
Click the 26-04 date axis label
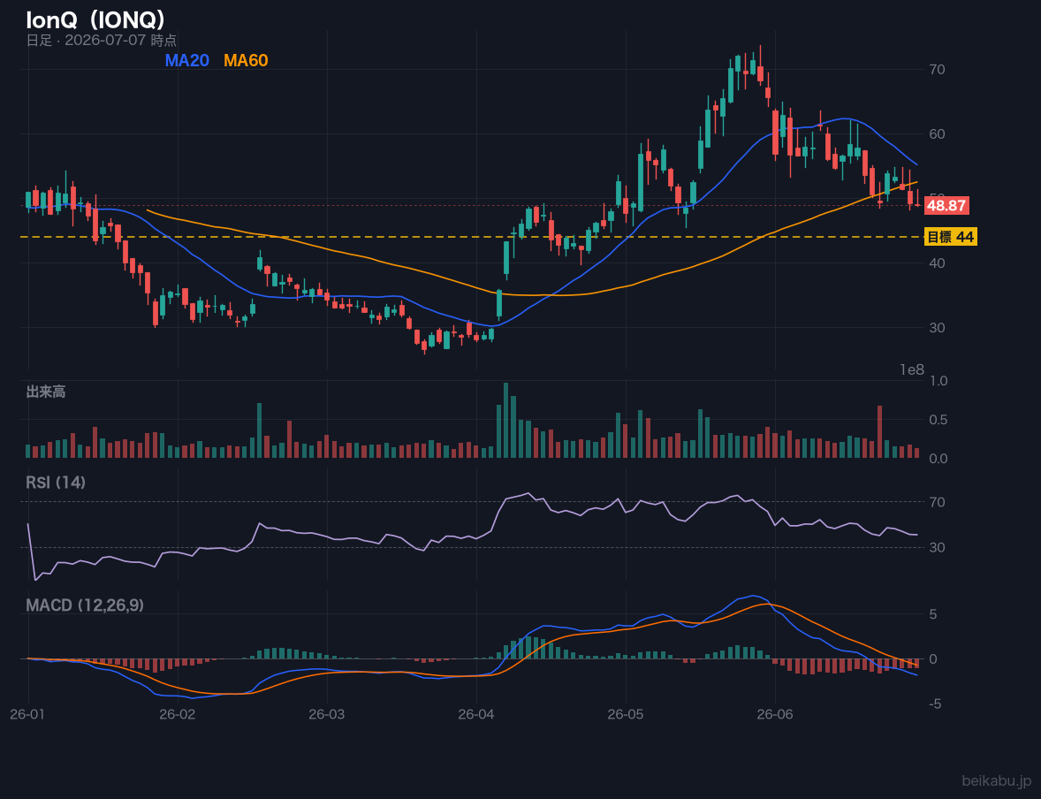[476, 715]
